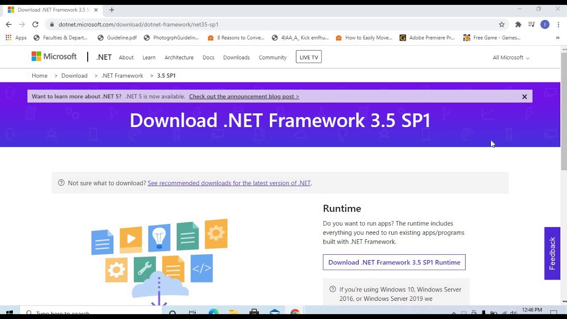
Task: Open the How to Easily Move... bookmark
Action: click(364, 38)
